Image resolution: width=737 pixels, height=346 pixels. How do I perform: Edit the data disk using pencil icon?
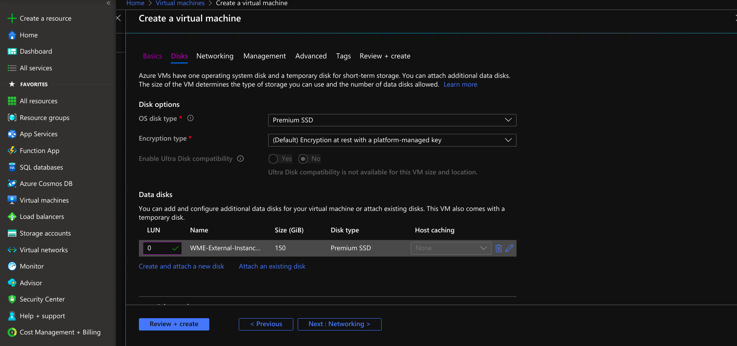[509, 248]
